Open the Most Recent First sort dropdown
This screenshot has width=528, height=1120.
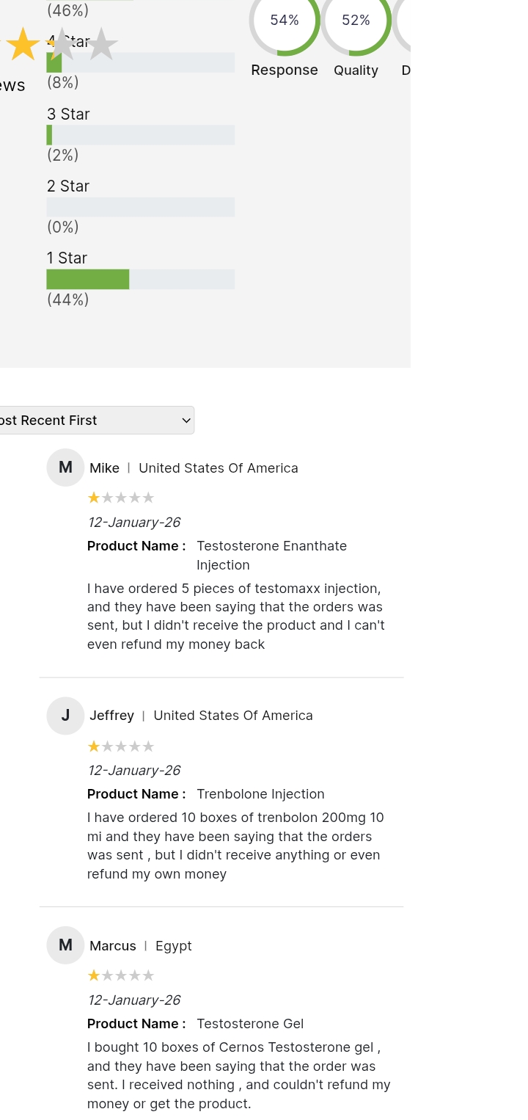click(x=97, y=420)
